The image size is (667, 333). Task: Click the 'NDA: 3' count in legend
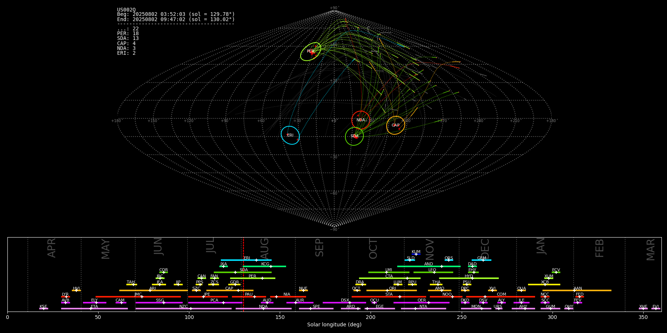pyautogui.click(x=126, y=48)
